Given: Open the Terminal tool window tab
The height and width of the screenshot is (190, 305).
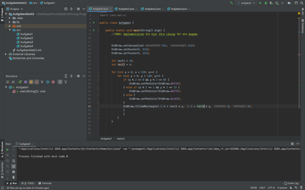Looking at the screenshot, I should pos(45,183).
